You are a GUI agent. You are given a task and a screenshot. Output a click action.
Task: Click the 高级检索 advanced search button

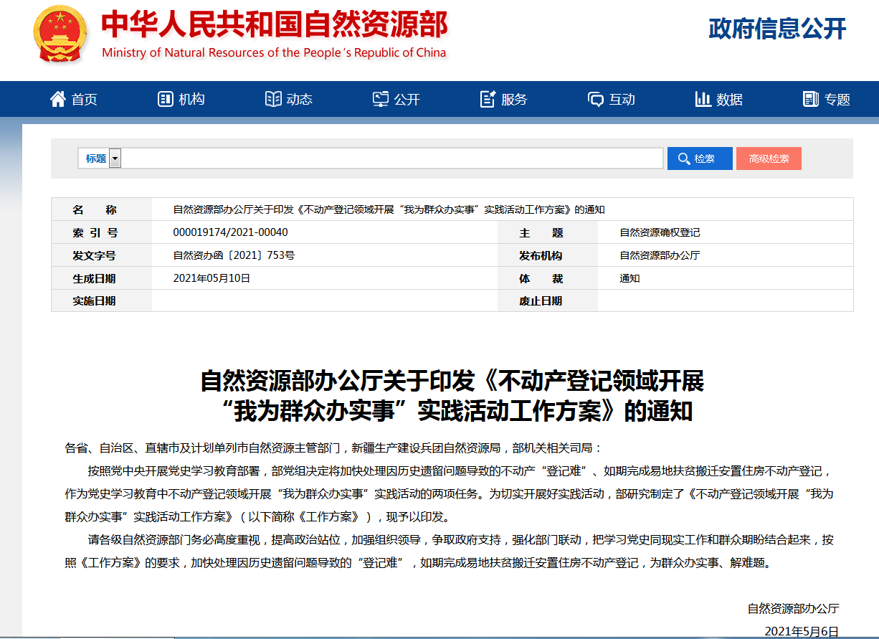coord(769,158)
